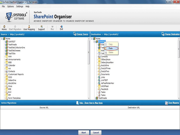This screenshot has width=180, height=135.
Task: Select Announcements in the source tree
Action: tap(14, 59)
